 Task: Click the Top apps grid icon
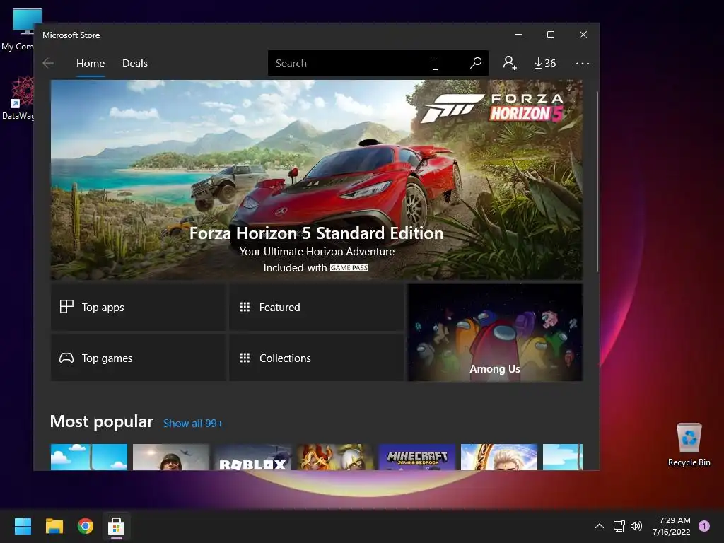(66, 307)
